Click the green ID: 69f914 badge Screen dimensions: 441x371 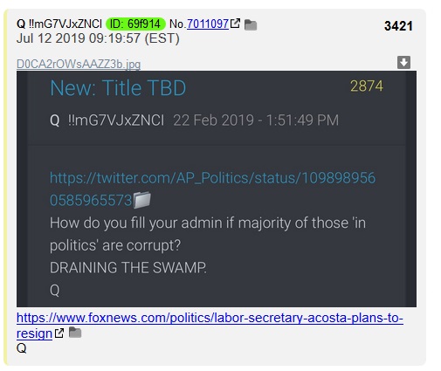(x=135, y=24)
